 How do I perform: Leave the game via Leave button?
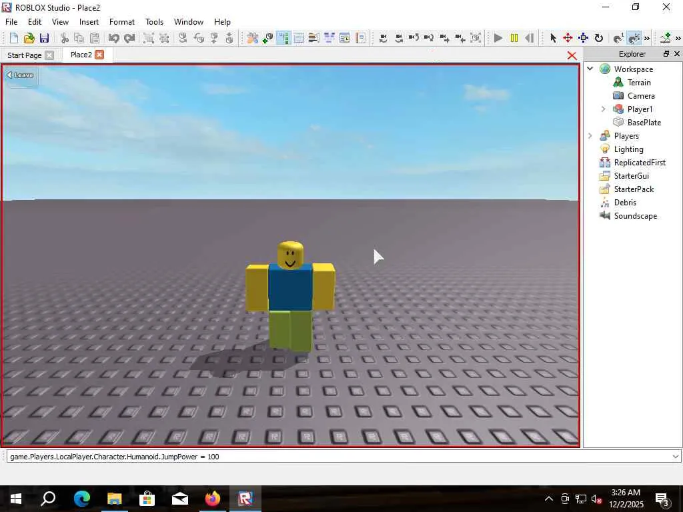point(21,75)
